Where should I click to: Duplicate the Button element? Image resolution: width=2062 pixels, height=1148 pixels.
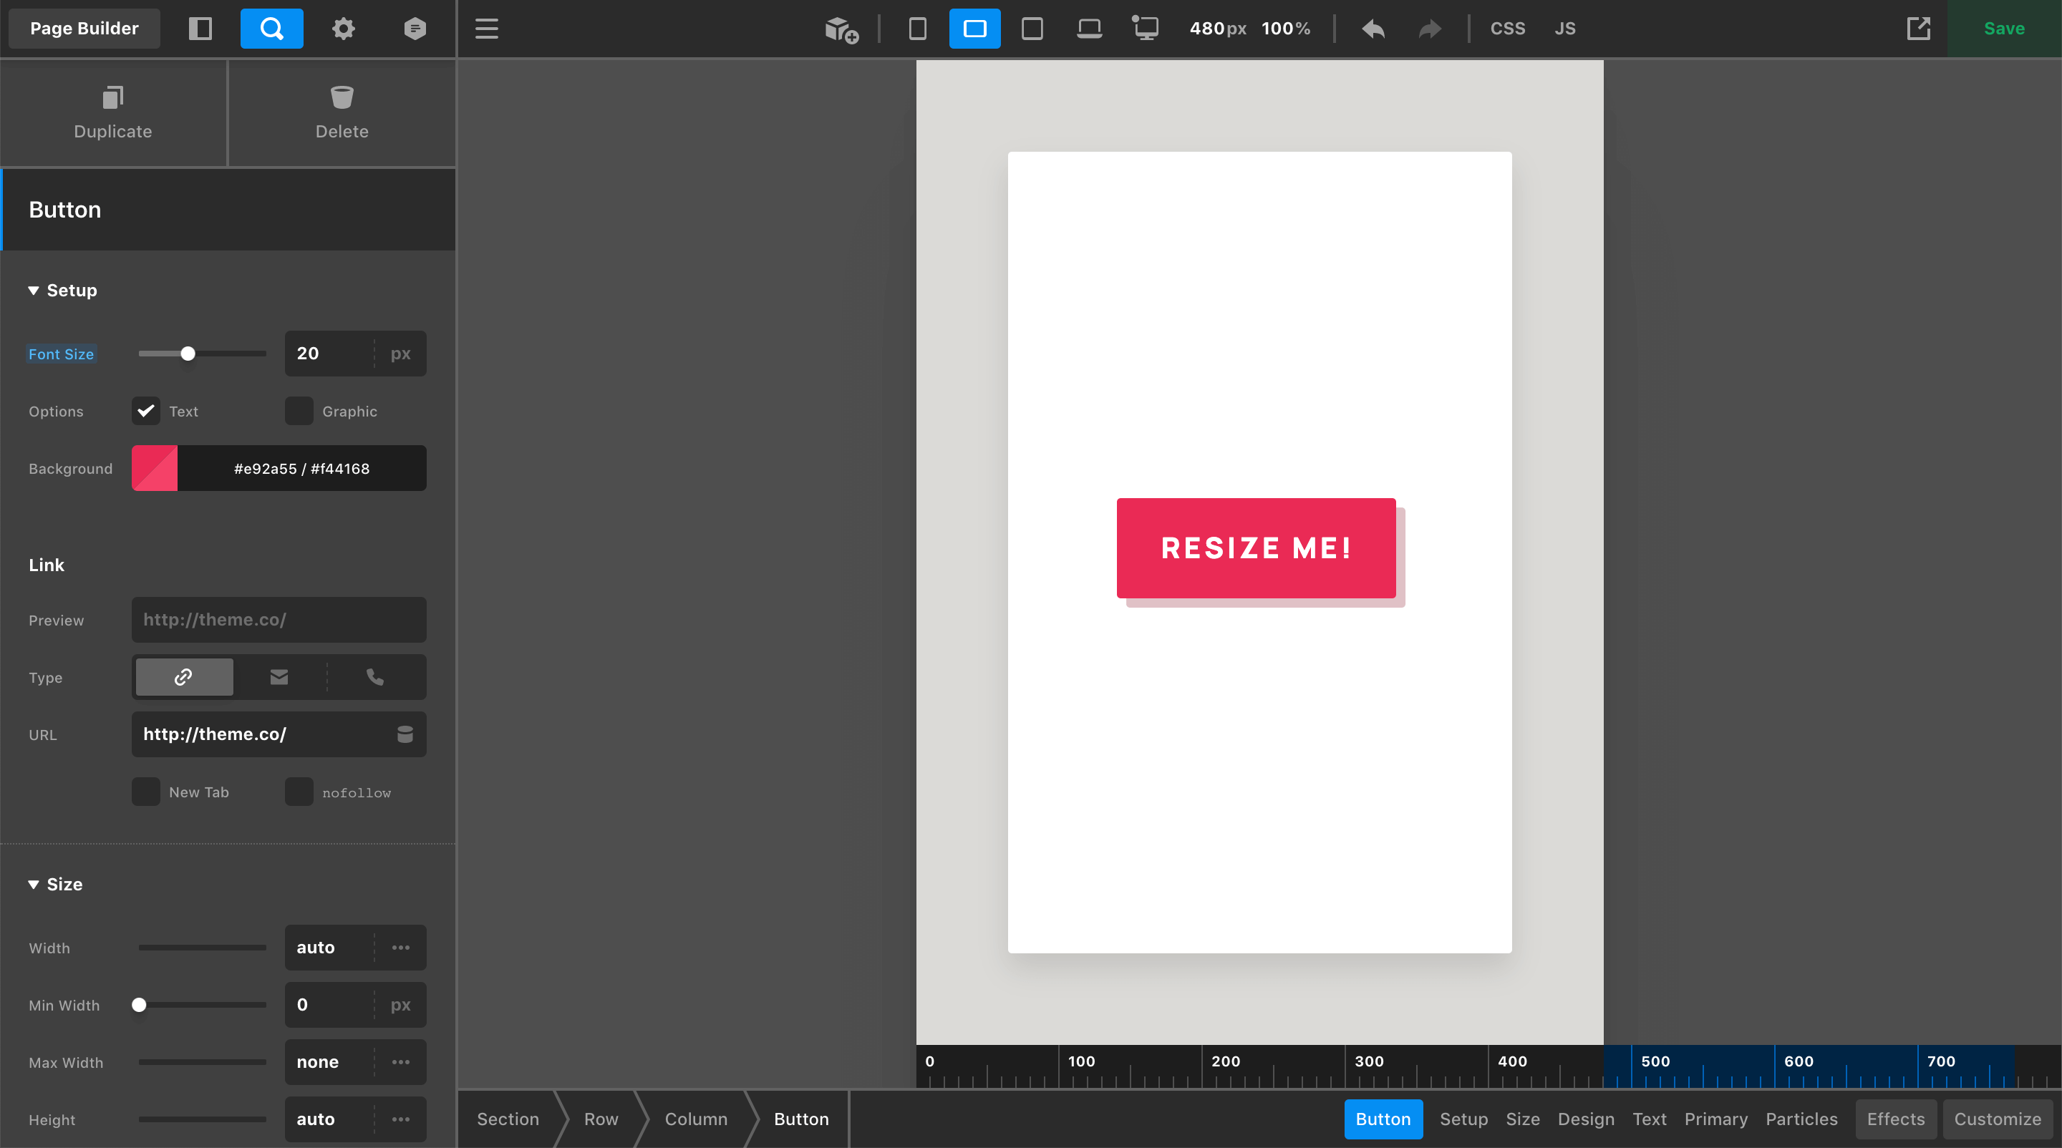click(112, 113)
